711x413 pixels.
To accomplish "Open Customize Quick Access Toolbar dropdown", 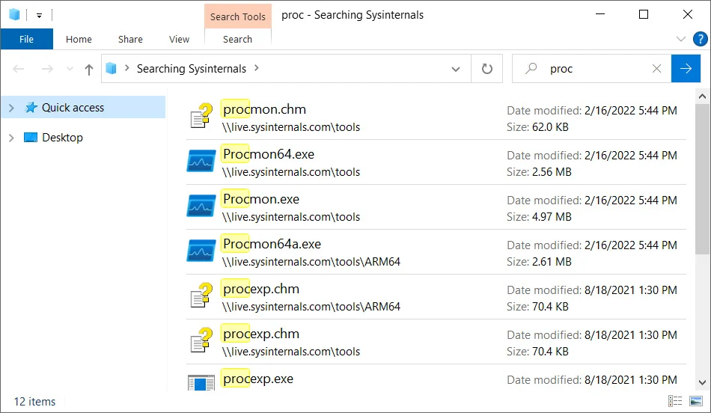I will (40, 16).
